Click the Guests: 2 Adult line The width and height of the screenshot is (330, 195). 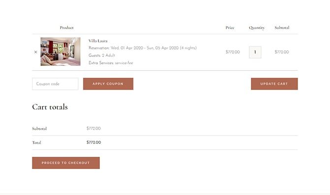point(102,56)
